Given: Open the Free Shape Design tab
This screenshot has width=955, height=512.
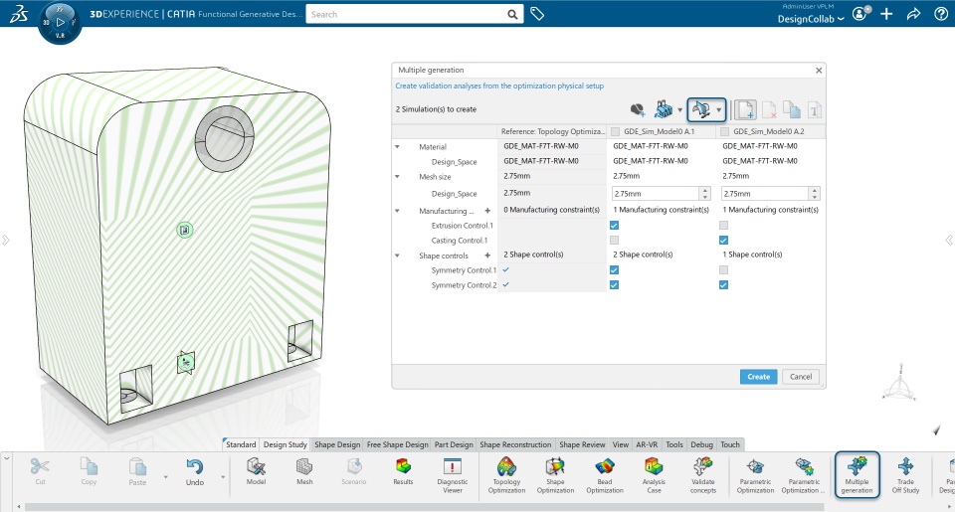Looking at the screenshot, I should (x=398, y=444).
